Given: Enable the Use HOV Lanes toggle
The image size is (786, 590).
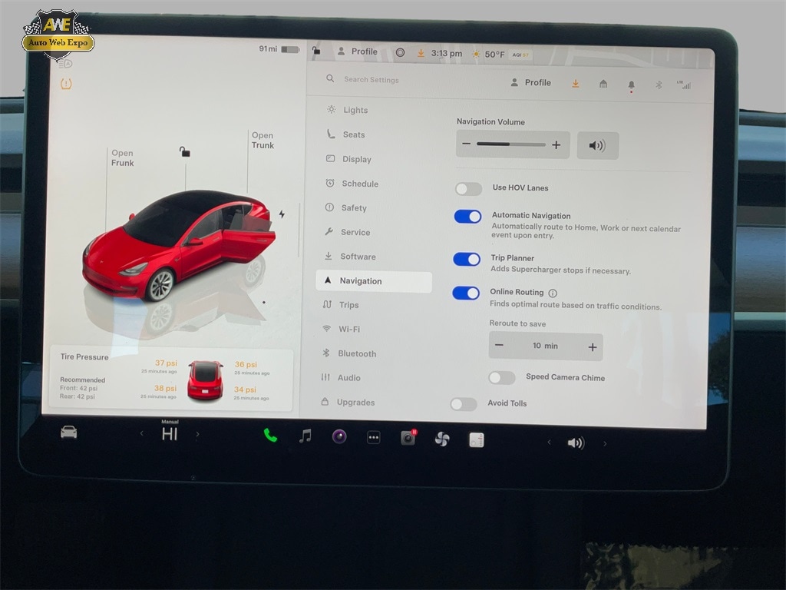Looking at the screenshot, I should tap(468, 188).
